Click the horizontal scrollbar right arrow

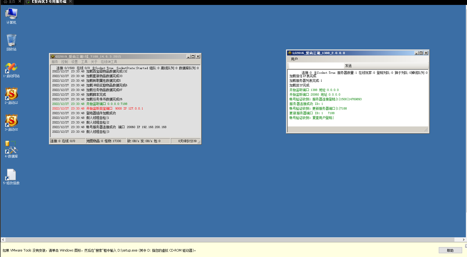(x=464, y=240)
